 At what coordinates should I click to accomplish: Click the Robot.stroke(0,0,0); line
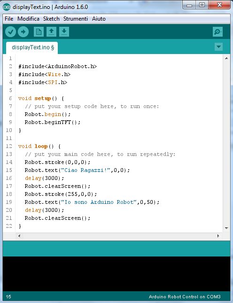click(57, 162)
